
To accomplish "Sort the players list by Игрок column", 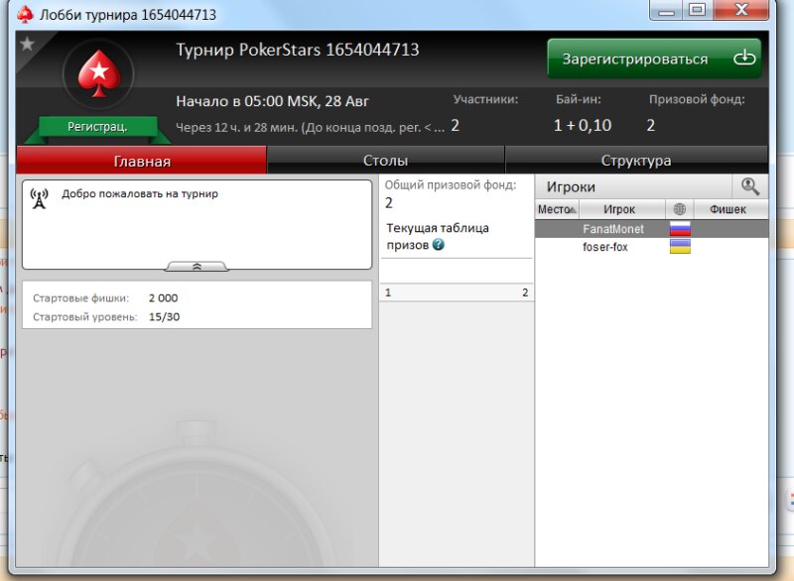I will [x=620, y=209].
